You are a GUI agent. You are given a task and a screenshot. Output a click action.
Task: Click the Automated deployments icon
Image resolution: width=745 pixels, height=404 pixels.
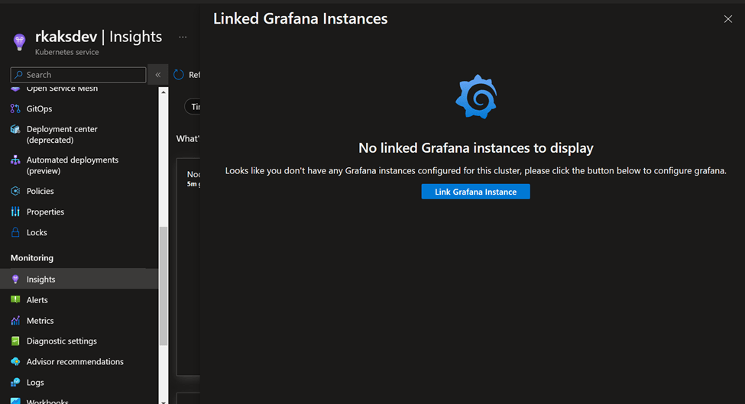pos(15,160)
